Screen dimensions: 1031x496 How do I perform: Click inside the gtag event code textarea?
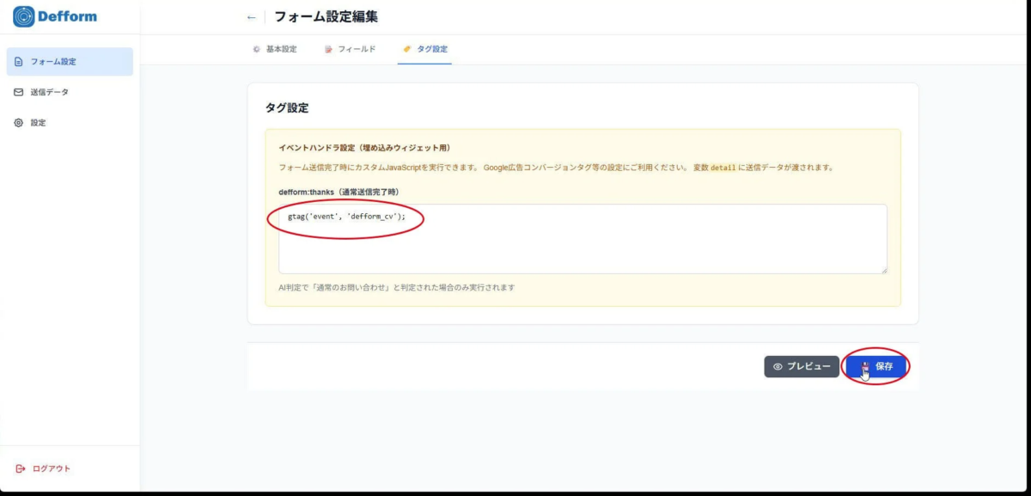[515, 239]
